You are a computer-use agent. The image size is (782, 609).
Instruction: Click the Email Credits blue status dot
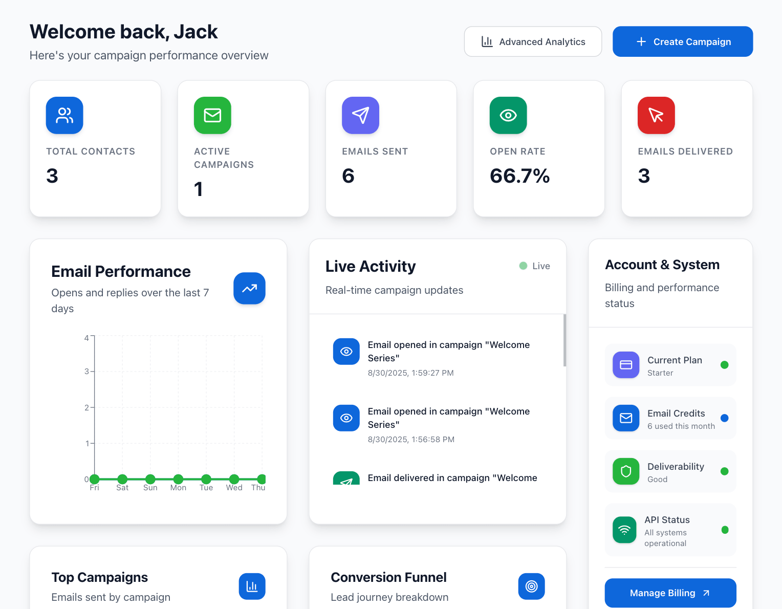[724, 418]
